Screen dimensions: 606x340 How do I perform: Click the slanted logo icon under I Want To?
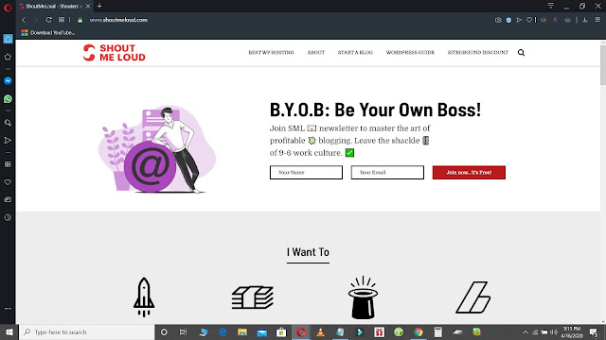[473, 297]
